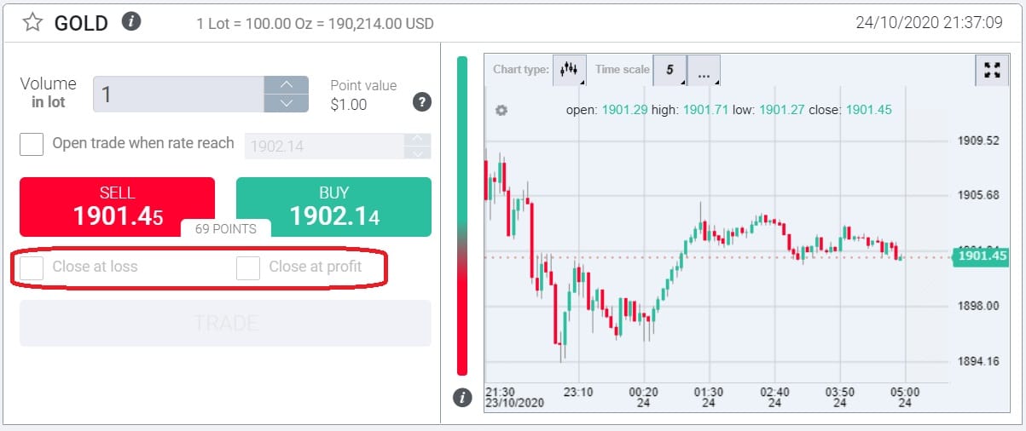Decrease the lot volume with down arrow
1026x431 pixels.
click(x=287, y=103)
